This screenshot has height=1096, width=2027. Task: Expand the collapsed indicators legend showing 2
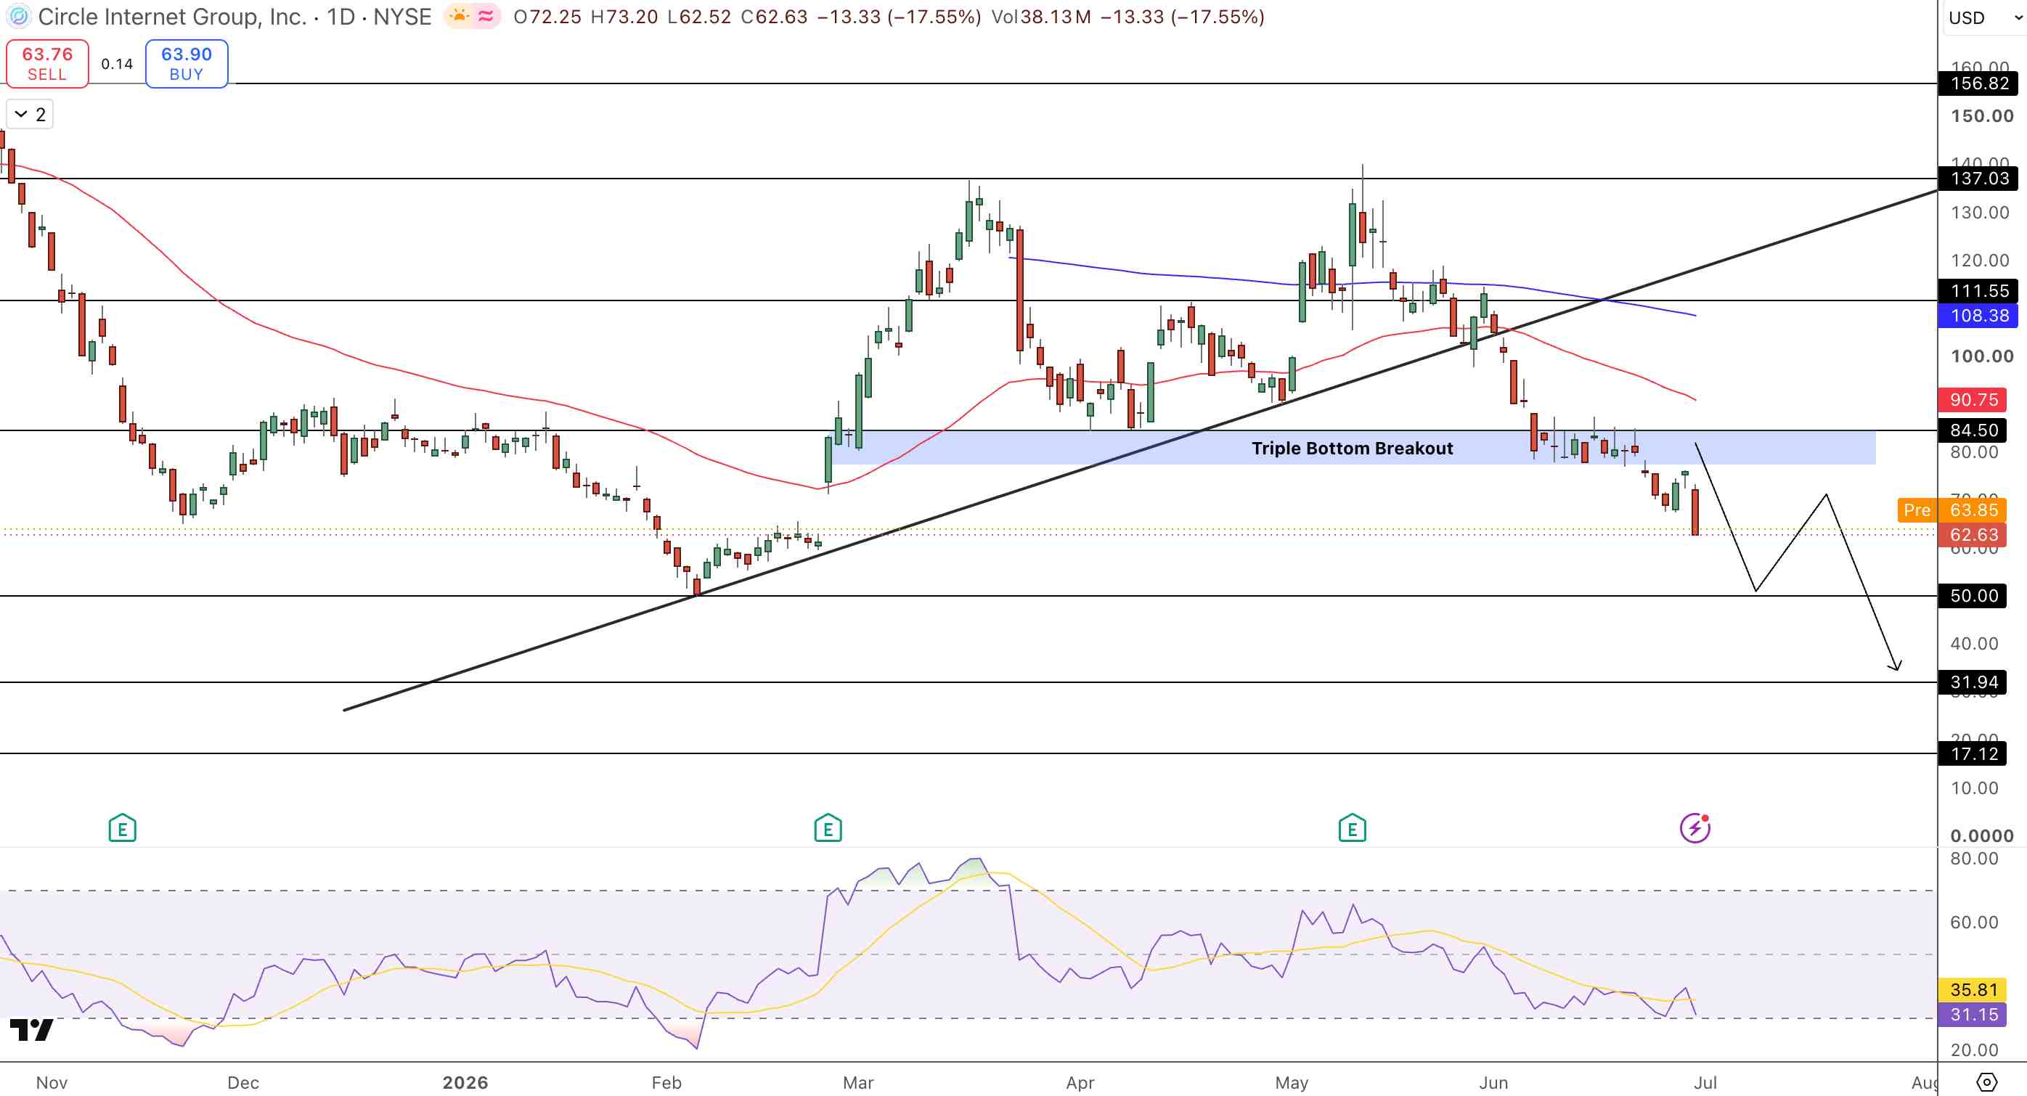pos(30,115)
